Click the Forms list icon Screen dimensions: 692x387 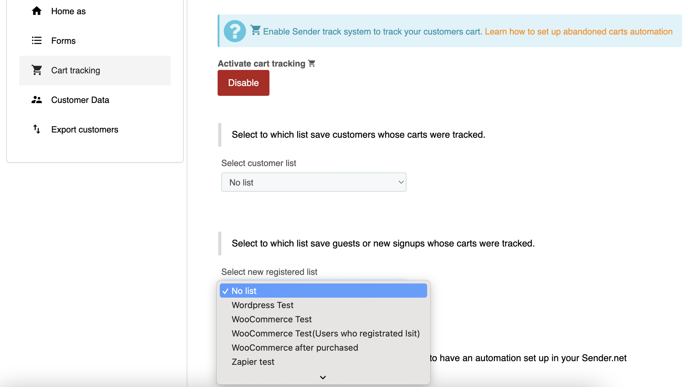tap(37, 41)
